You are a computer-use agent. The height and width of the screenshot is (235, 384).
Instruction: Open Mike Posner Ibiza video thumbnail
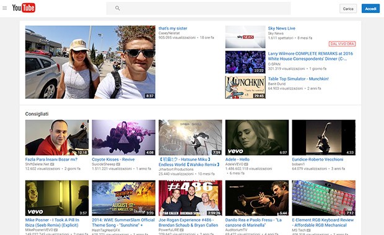pyautogui.click(x=57, y=198)
